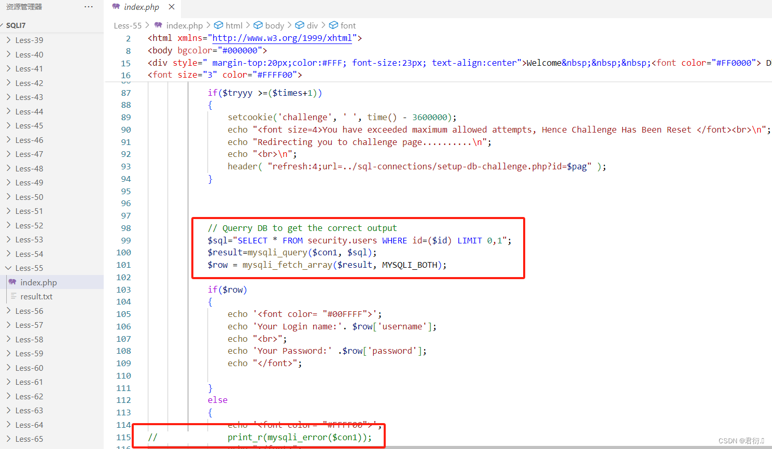Click the header refresh redirect line

417,166
